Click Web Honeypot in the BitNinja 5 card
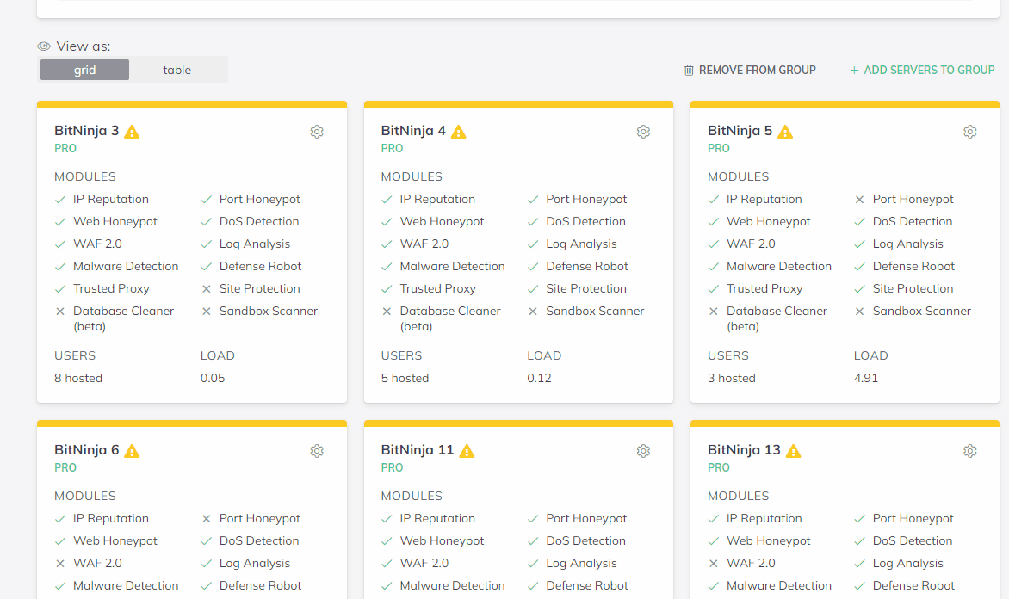The width and height of the screenshot is (1009, 599). coord(769,222)
